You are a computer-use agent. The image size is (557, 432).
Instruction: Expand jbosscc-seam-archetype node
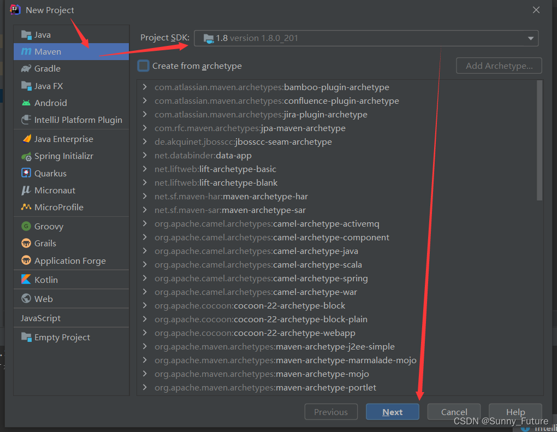tap(145, 141)
